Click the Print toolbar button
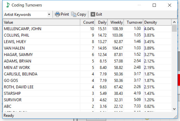Image resolution: width=180 pixels, height=121 pixels. point(62,14)
